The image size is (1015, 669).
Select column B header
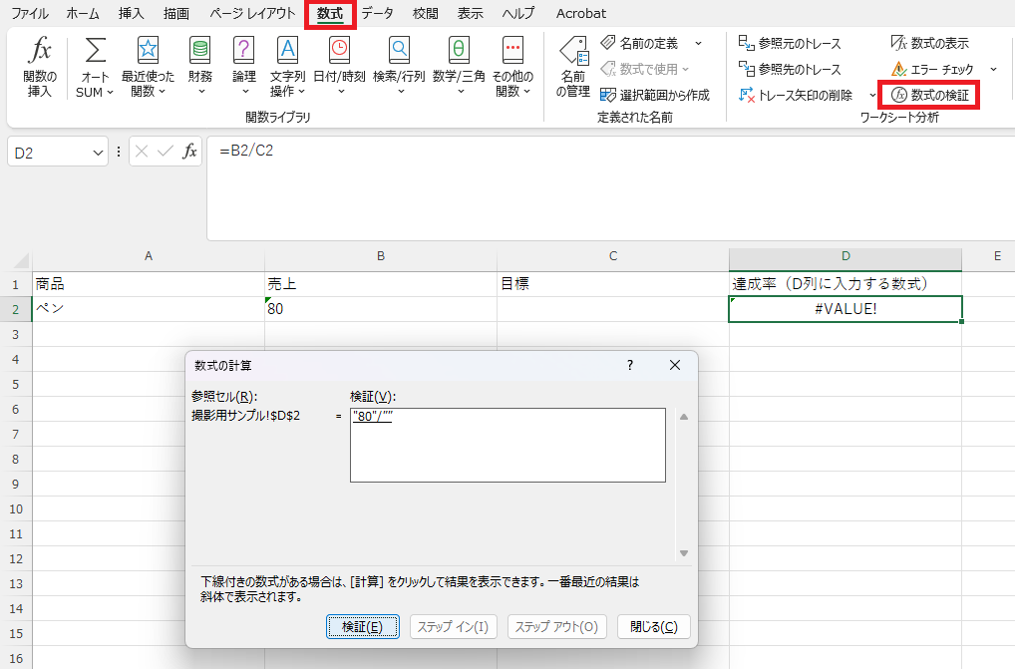click(381, 256)
